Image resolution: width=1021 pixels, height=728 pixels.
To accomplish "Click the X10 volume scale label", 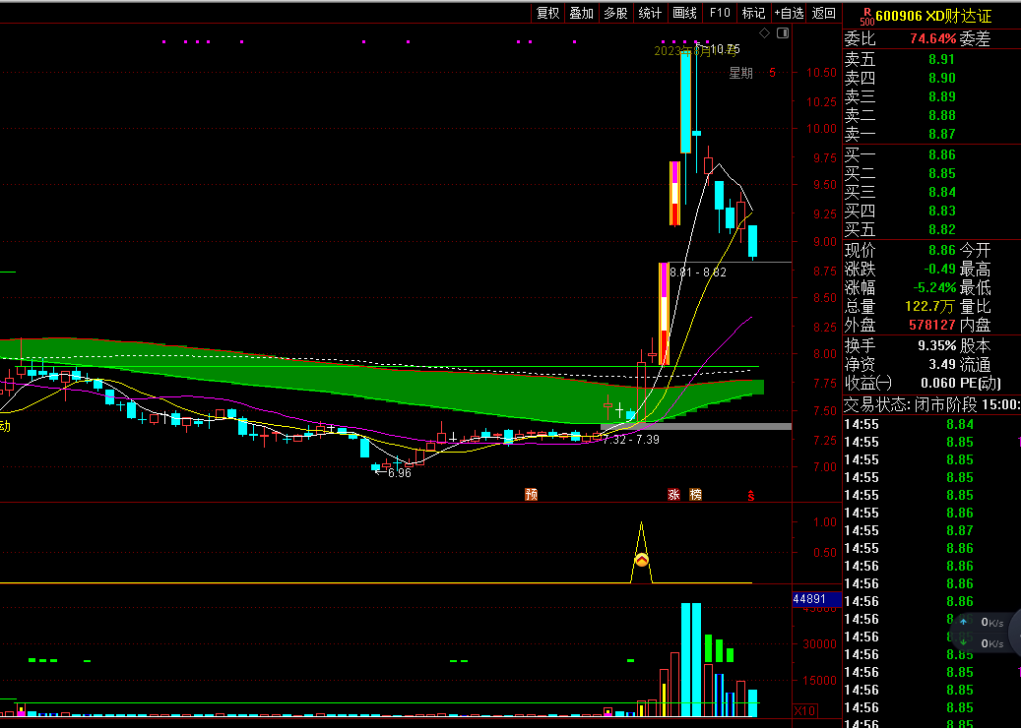I will pos(804,710).
